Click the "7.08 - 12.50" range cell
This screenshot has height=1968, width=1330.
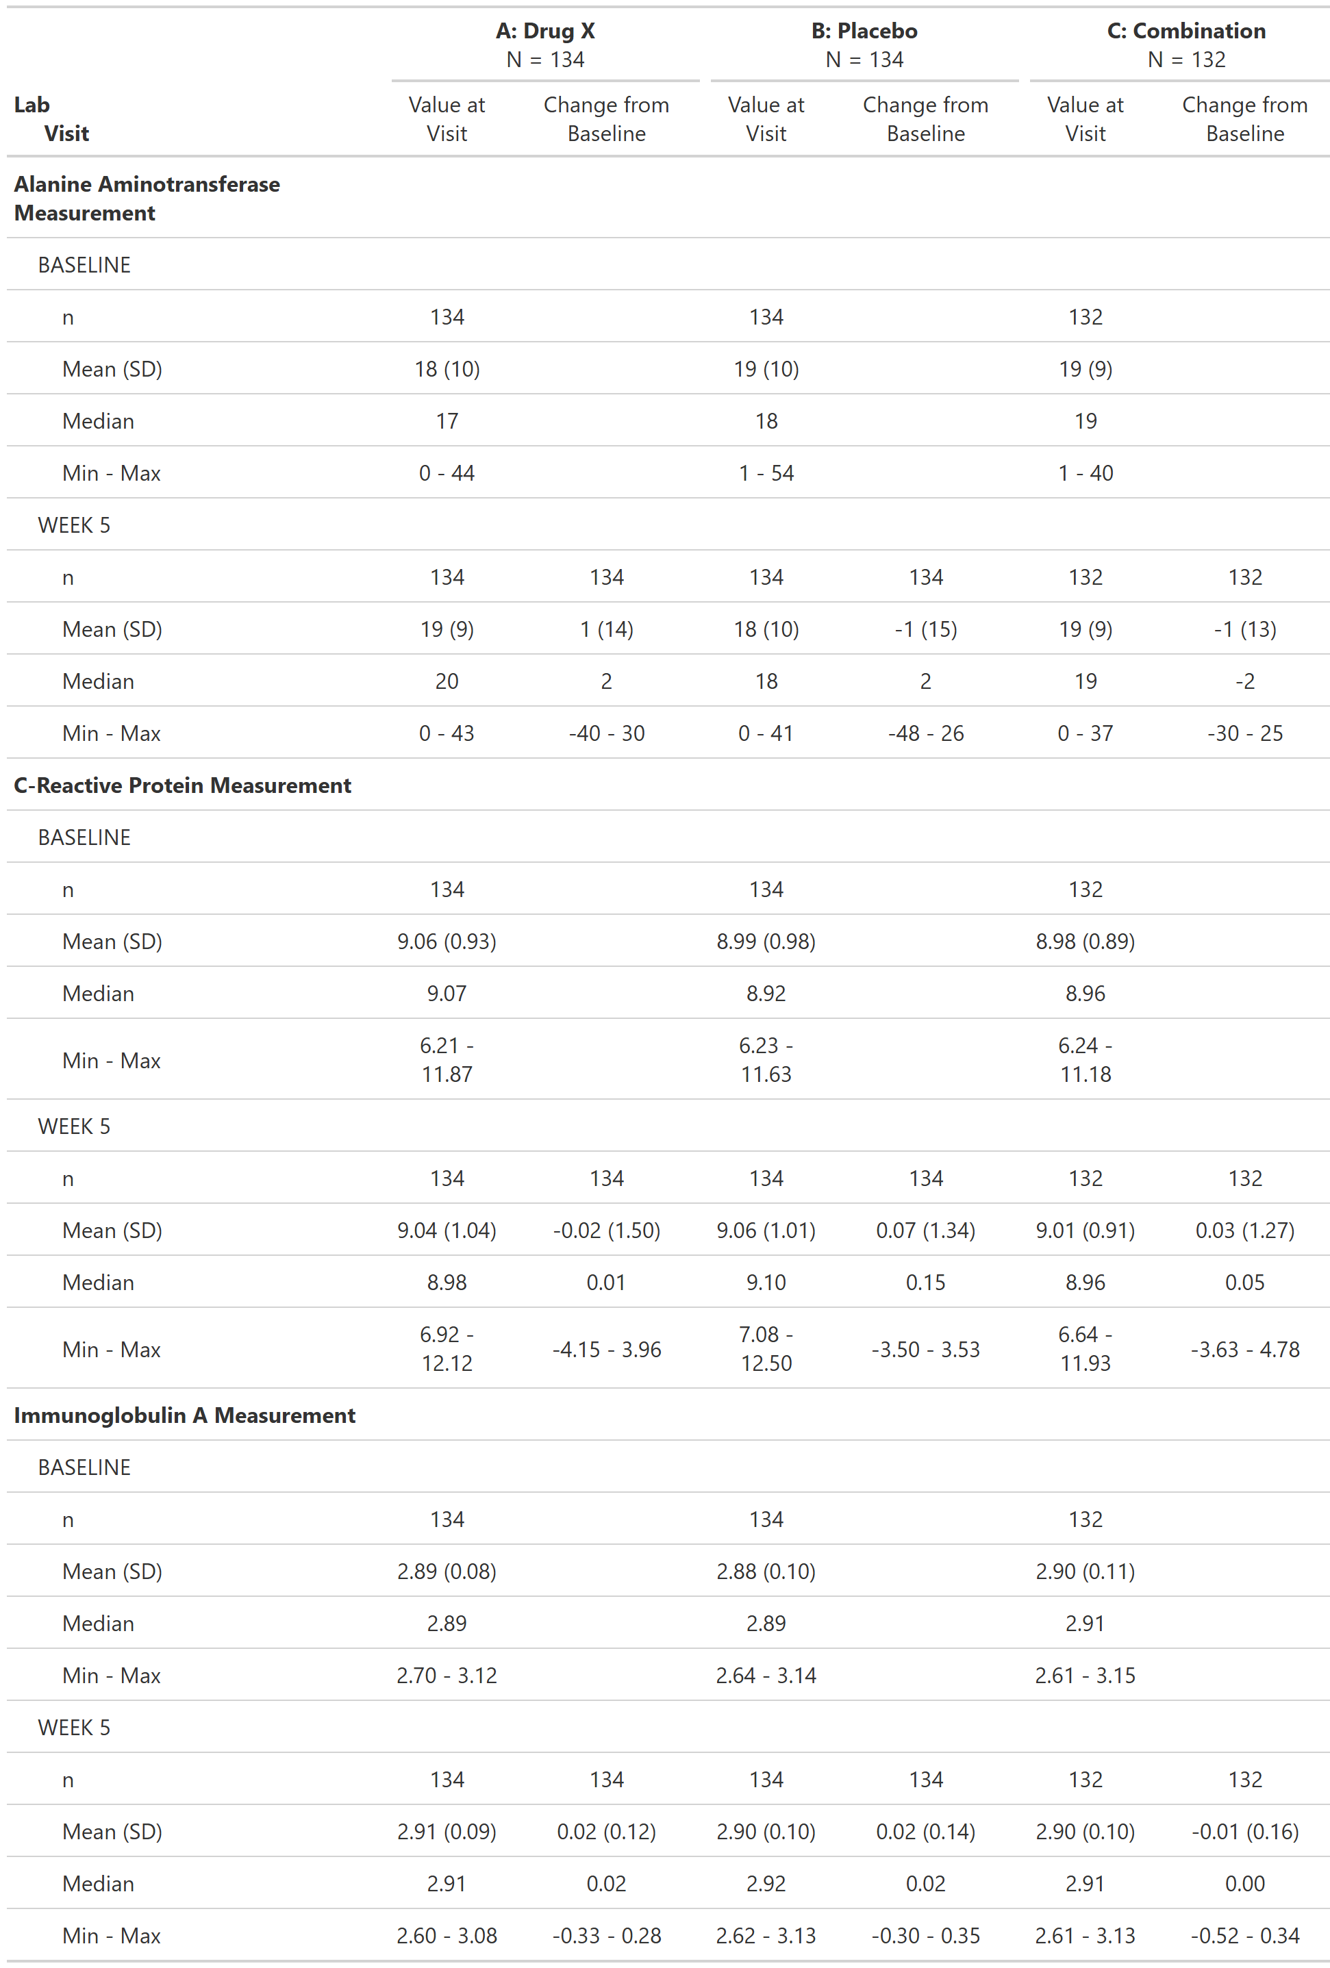coord(766,1349)
